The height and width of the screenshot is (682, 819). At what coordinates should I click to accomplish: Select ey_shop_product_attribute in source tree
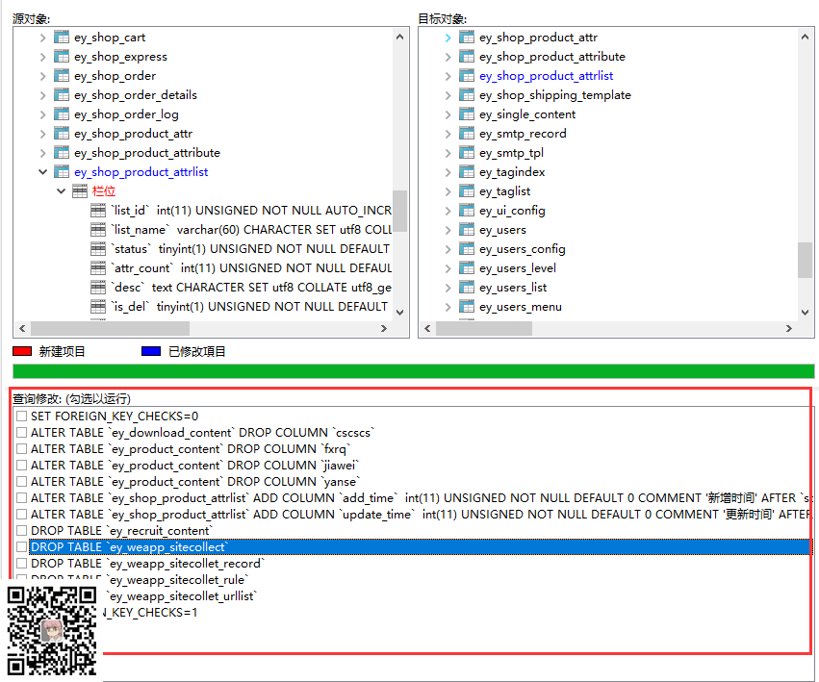click(x=146, y=153)
